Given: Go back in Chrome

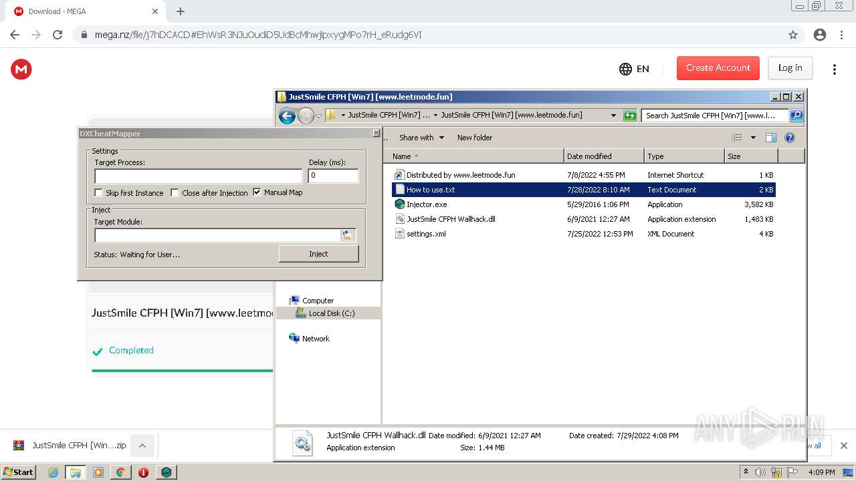Looking at the screenshot, I should point(15,35).
